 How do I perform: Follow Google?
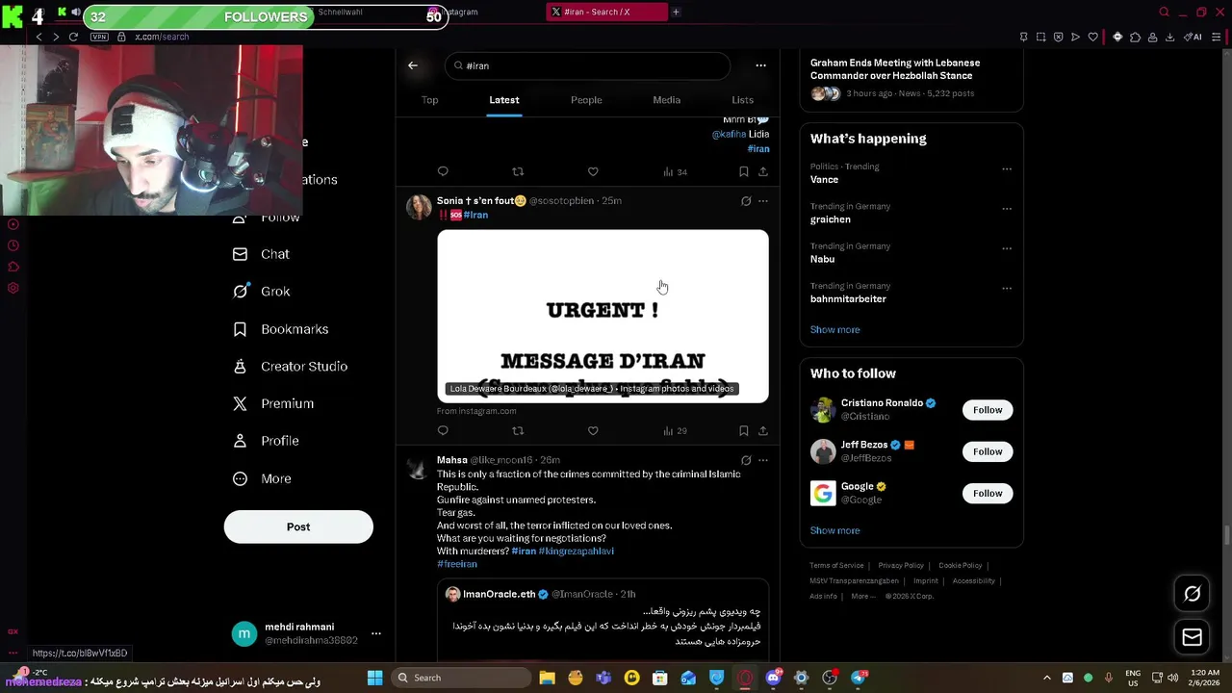(988, 493)
